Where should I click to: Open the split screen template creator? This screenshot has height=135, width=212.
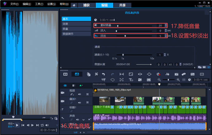(x=202, y=74)
